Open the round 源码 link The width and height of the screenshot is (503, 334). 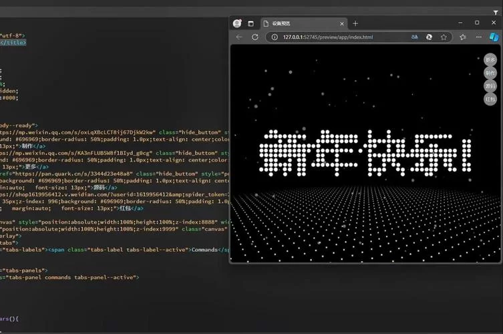(x=491, y=86)
